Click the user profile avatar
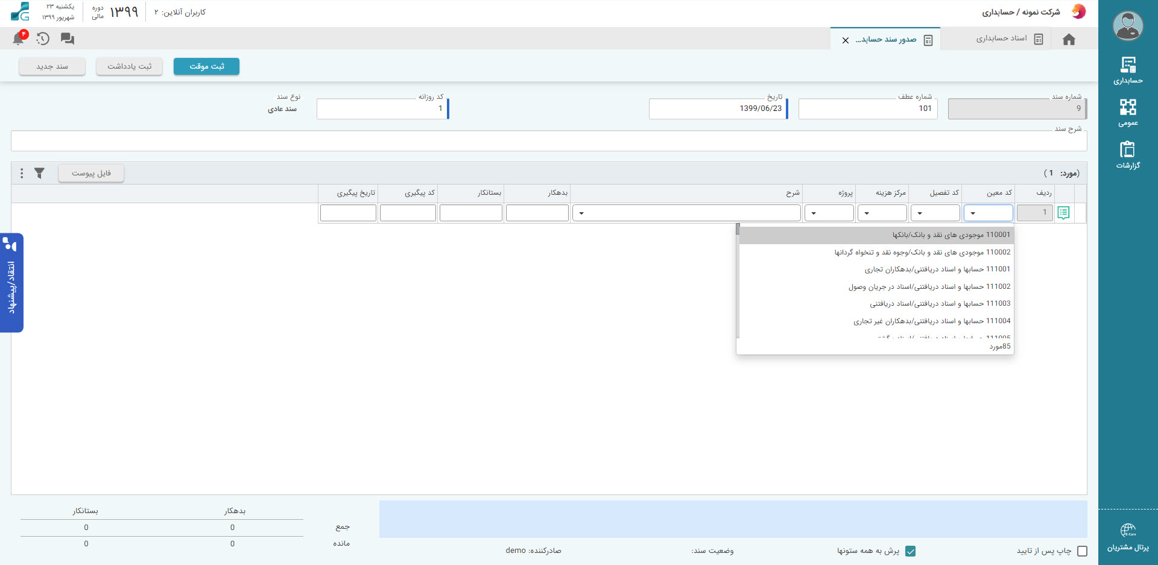The image size is (1158, 565). tap(1128, 26)
